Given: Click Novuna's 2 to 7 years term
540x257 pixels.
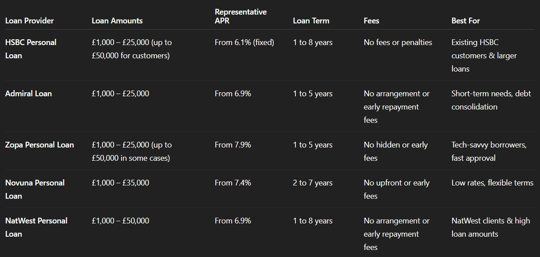Looking at the screenshot, I should tap(313, 183).
